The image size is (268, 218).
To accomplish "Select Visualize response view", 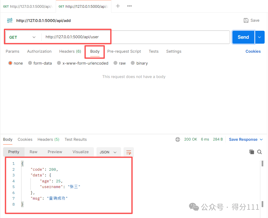I will pos(80,152).
